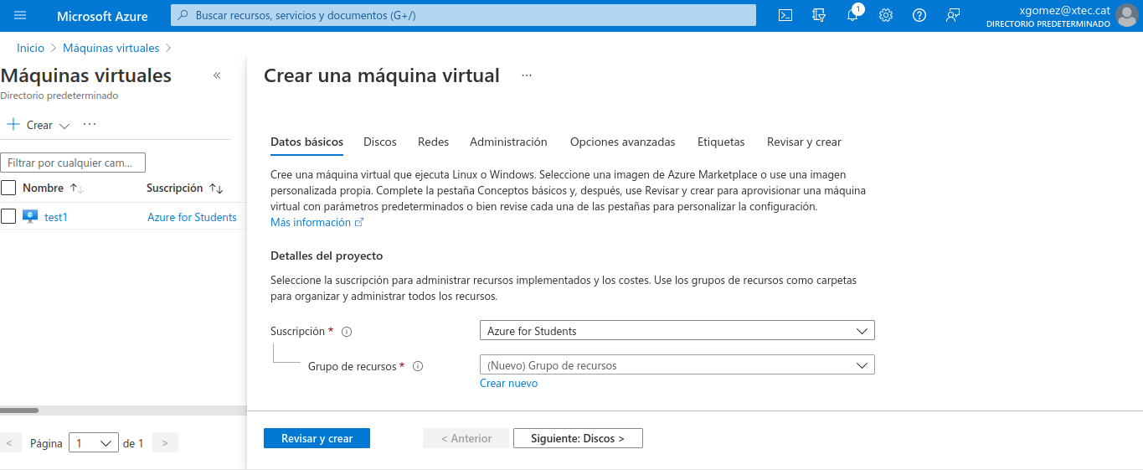Switch to the Discos tab
The image size is (1143, 470).
pyautogui.click(x=380, y=142)
